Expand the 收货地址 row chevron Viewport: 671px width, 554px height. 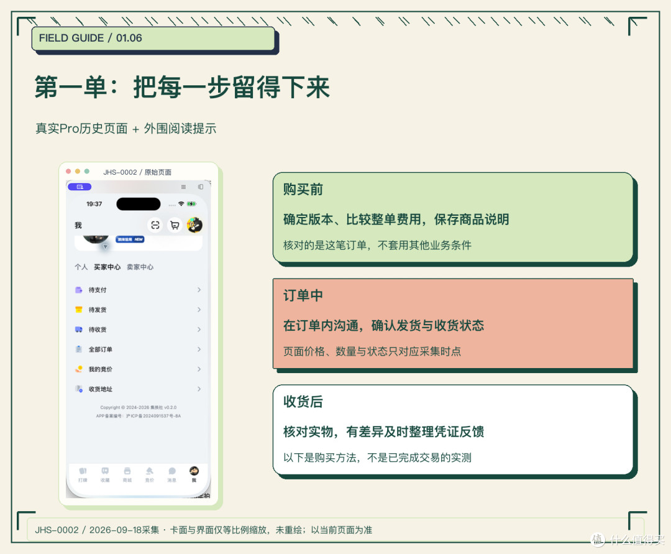point(199,389)
